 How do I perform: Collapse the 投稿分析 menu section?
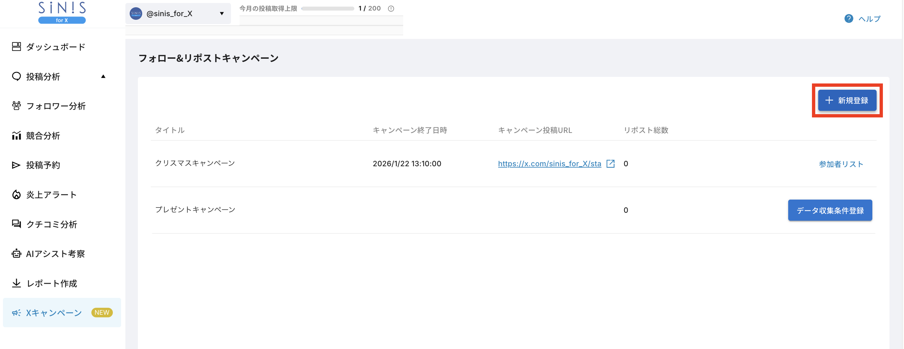point(103,76)
